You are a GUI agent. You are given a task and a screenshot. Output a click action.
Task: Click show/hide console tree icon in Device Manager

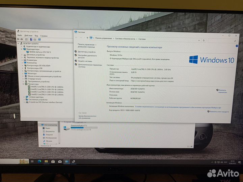tap(27, 39)
